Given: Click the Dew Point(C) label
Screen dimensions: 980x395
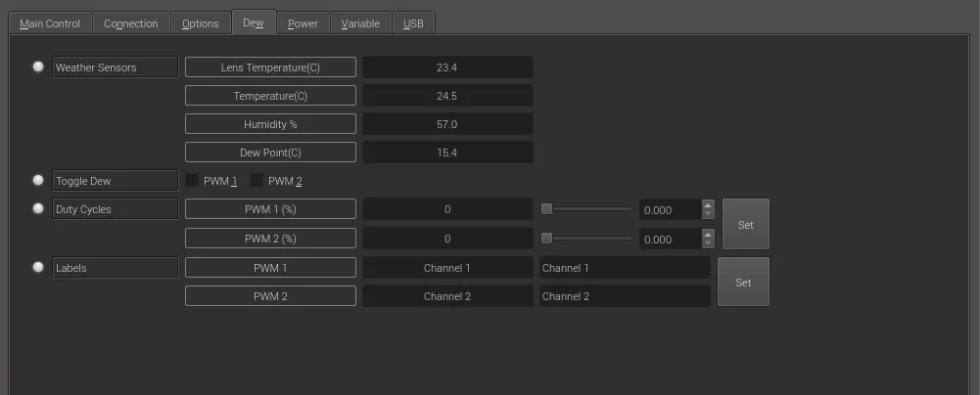Looking at the screenshot, I should click(270, 153).
